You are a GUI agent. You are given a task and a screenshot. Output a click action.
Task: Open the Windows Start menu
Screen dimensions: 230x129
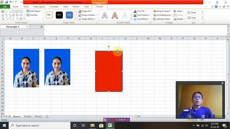point(4,125)
